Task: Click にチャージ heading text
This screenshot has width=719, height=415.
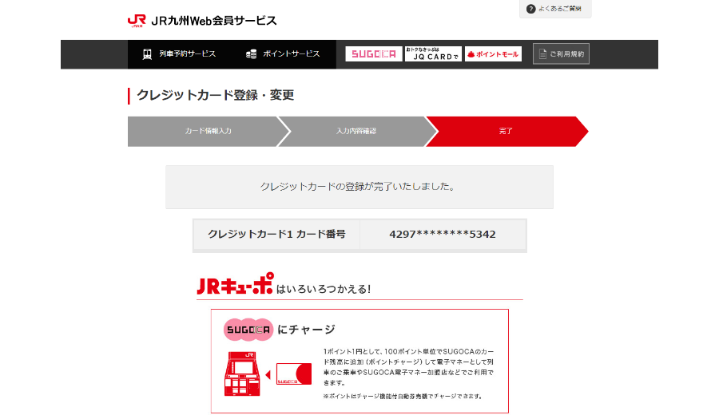Action: coord(306,330)
